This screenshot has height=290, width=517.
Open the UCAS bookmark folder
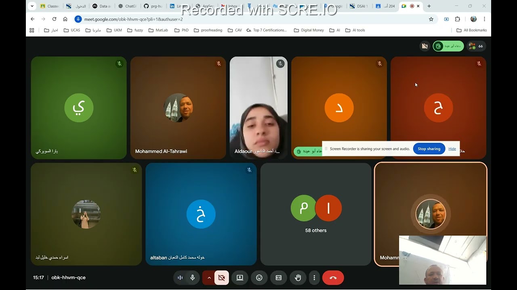[x=72, y=30]
